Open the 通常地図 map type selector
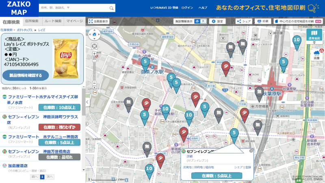Viewport: 325px width, 183px height. (314, 35)
